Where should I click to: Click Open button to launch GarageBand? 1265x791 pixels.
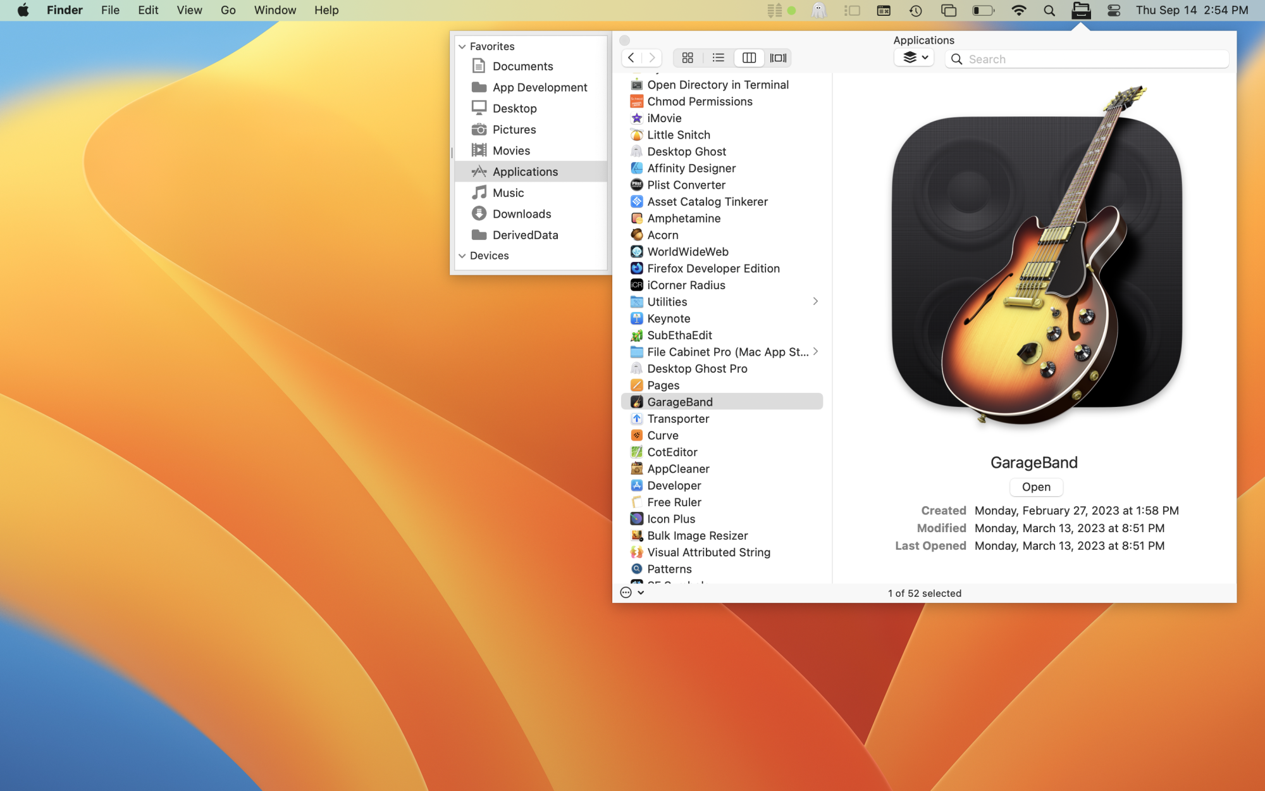coord(1037,486)
